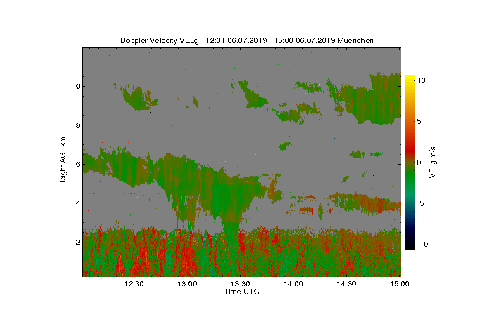The height and width of the screenshot is (330, 496).
Task: Click the 14:00 time tick label
Action: 293,284
